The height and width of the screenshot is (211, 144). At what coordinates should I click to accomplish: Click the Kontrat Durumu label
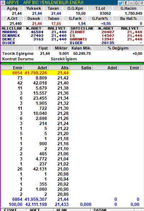coord(18,59)
